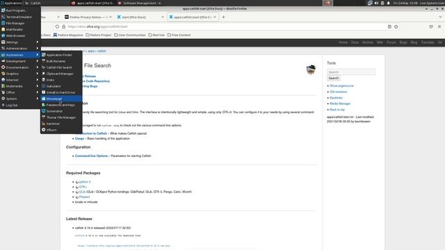Click the Run Program icon in the Applications menu
The image size is (445, 250).
(x=3, y=10)
